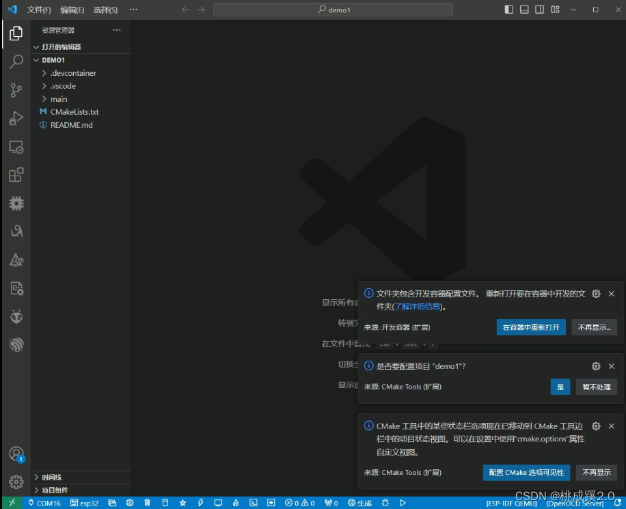Open the Search view in activity bar

[16, 61]
